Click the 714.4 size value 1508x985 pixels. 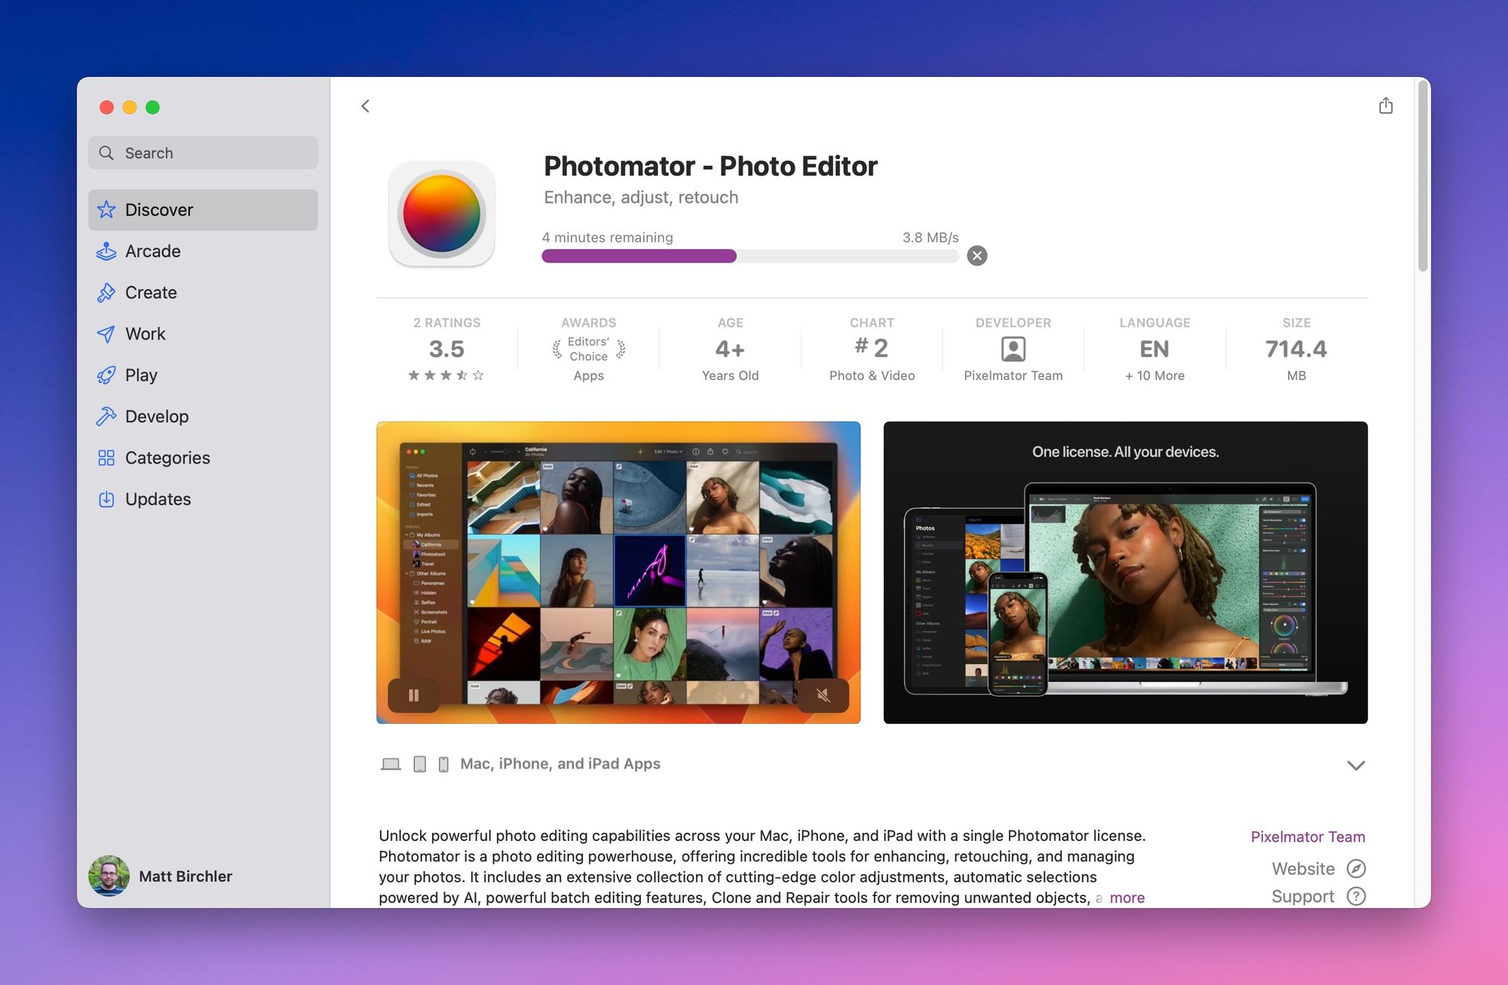1296,349
